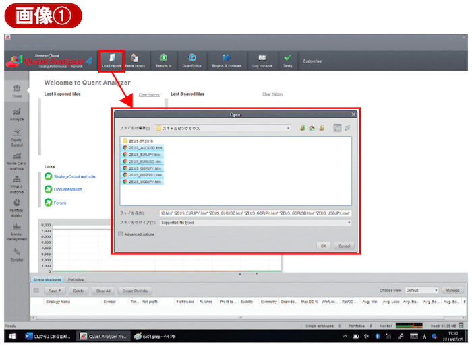
Task: Click Clear history for saved files
Action: 272,94
